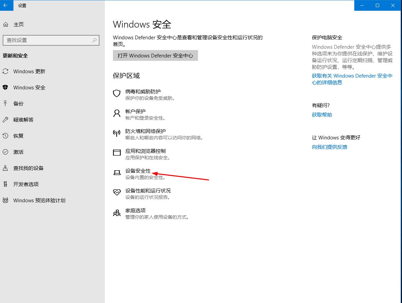Click the 激活 checkmark circle icon

pyautogui.click(x=5, y=152)
